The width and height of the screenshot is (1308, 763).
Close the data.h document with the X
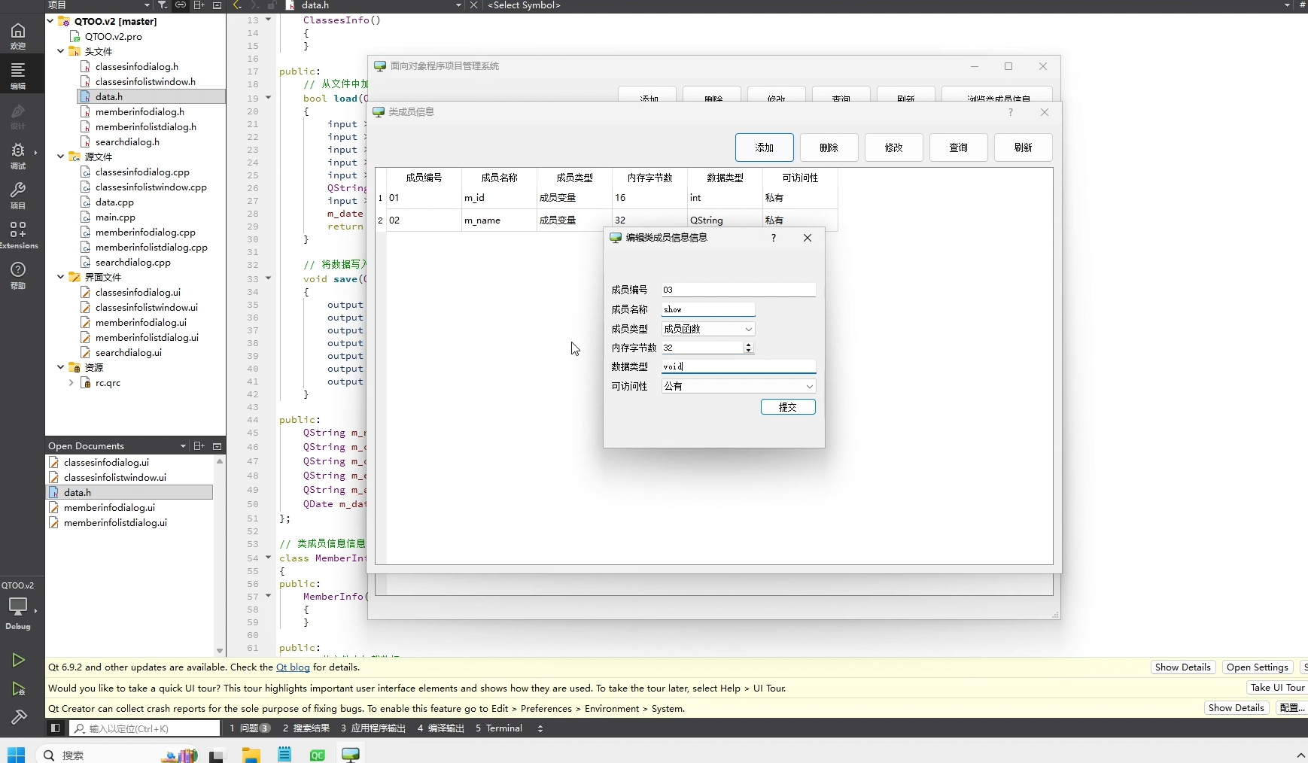click(473, 5)
